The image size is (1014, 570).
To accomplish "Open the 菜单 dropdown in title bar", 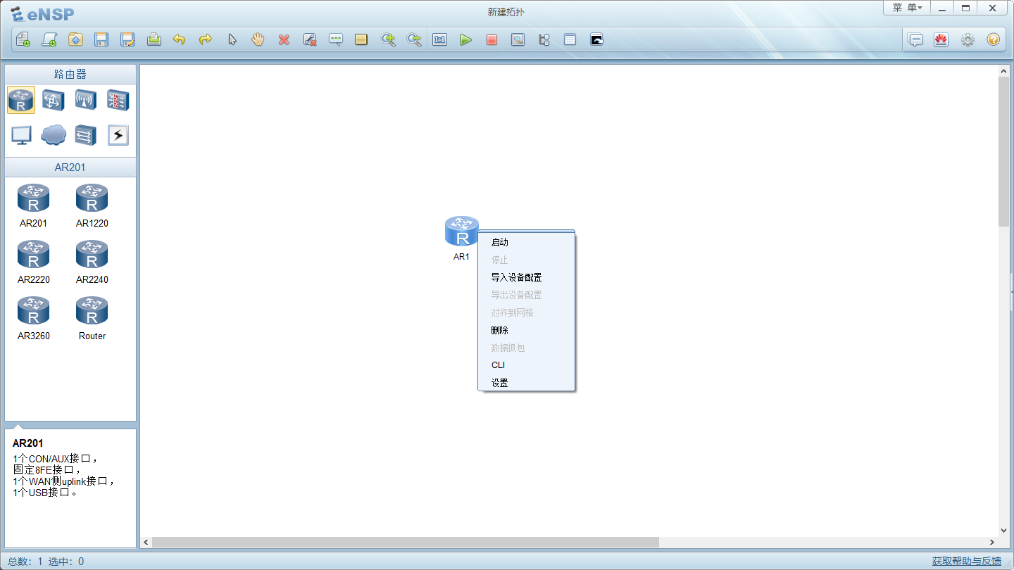I will click(x=907, y=8).
